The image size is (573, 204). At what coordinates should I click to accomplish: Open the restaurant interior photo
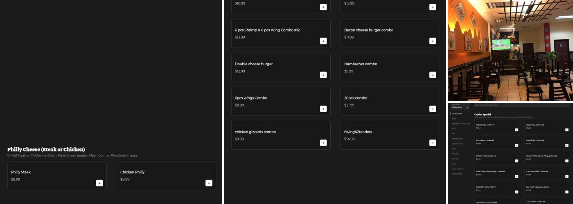click(510, 50)
